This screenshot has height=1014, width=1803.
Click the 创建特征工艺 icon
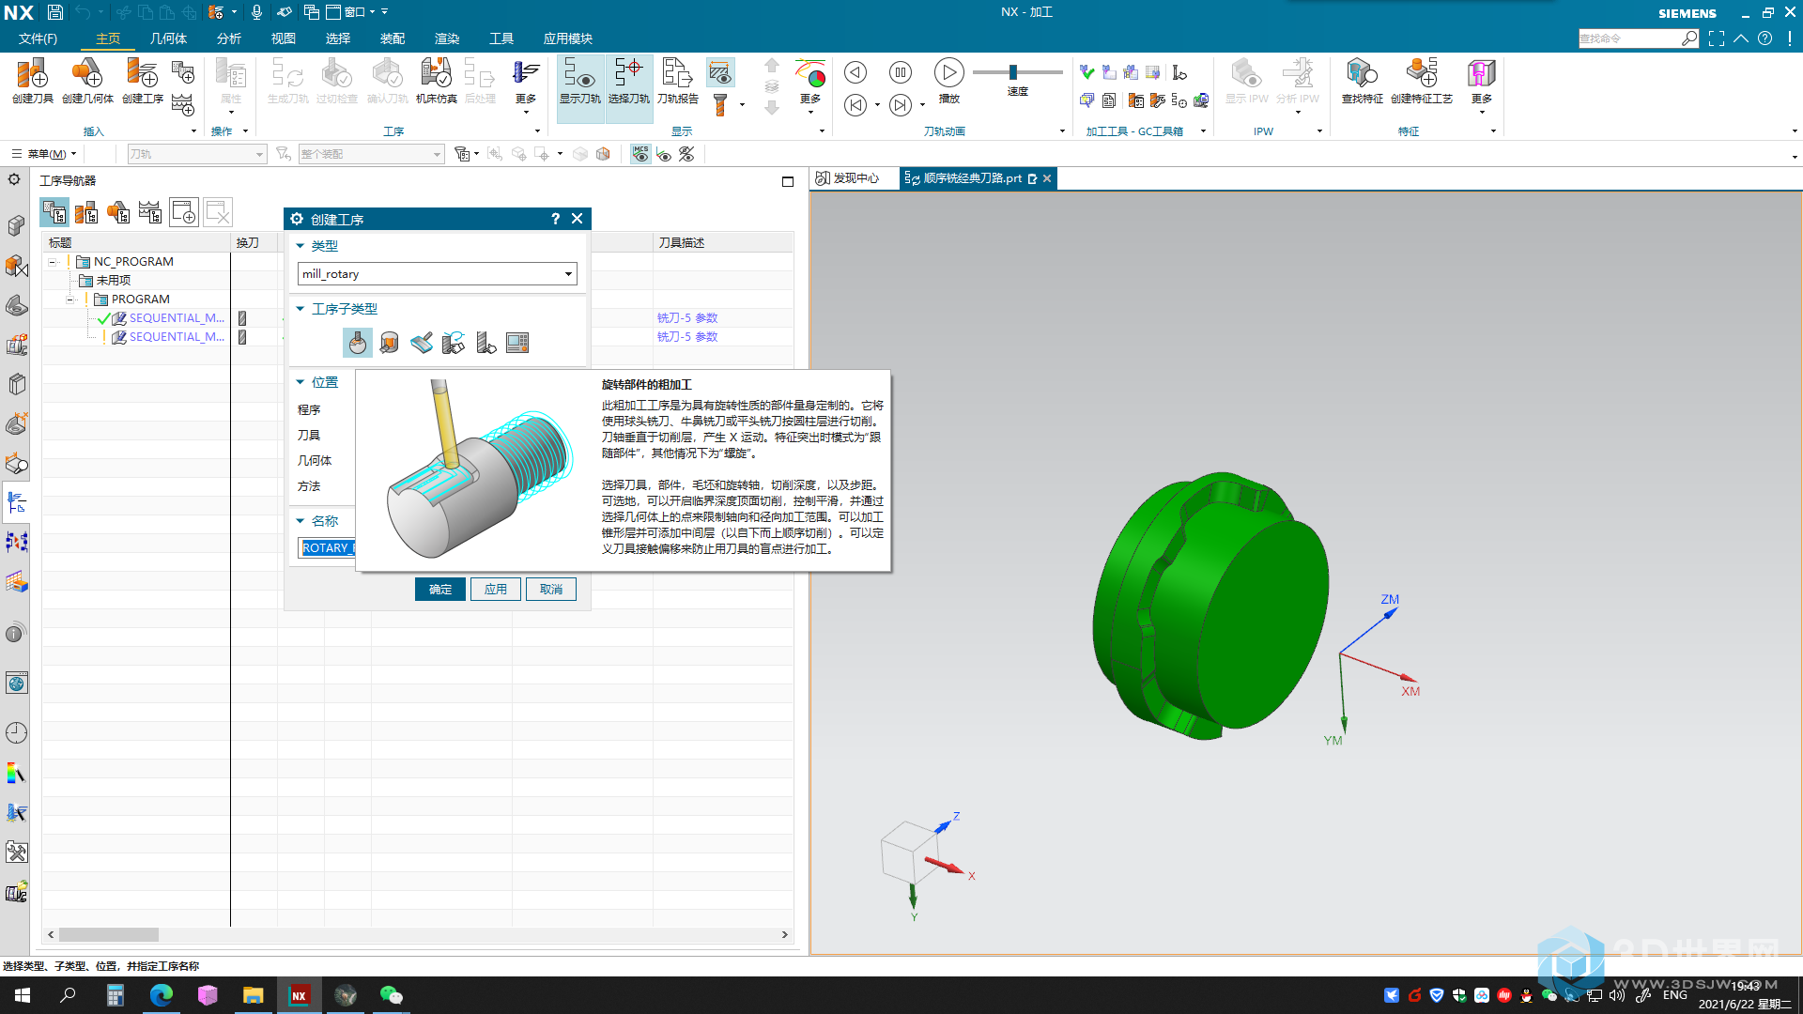point(1421,80)
